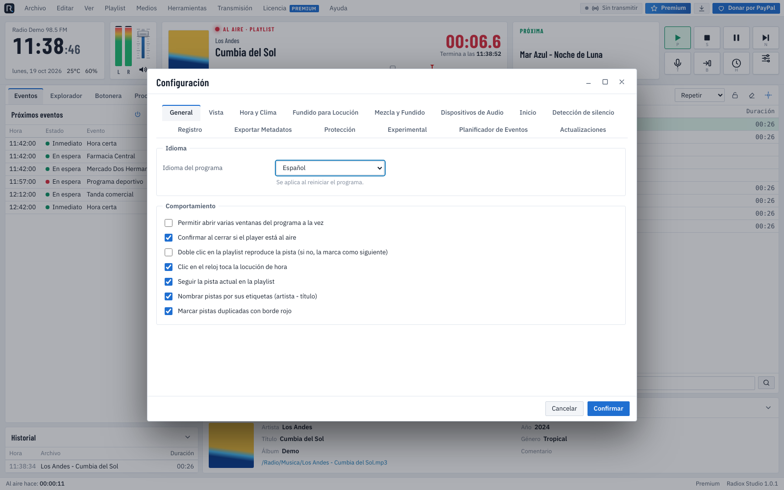Adjust the master volume fader
The image size is (784, 490).
coord(143,34)
